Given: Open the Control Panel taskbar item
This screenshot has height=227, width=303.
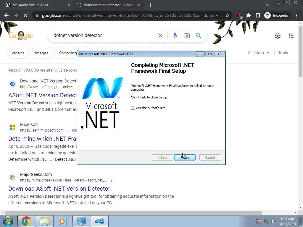Looking at the screenshot, I should [81, 221].
